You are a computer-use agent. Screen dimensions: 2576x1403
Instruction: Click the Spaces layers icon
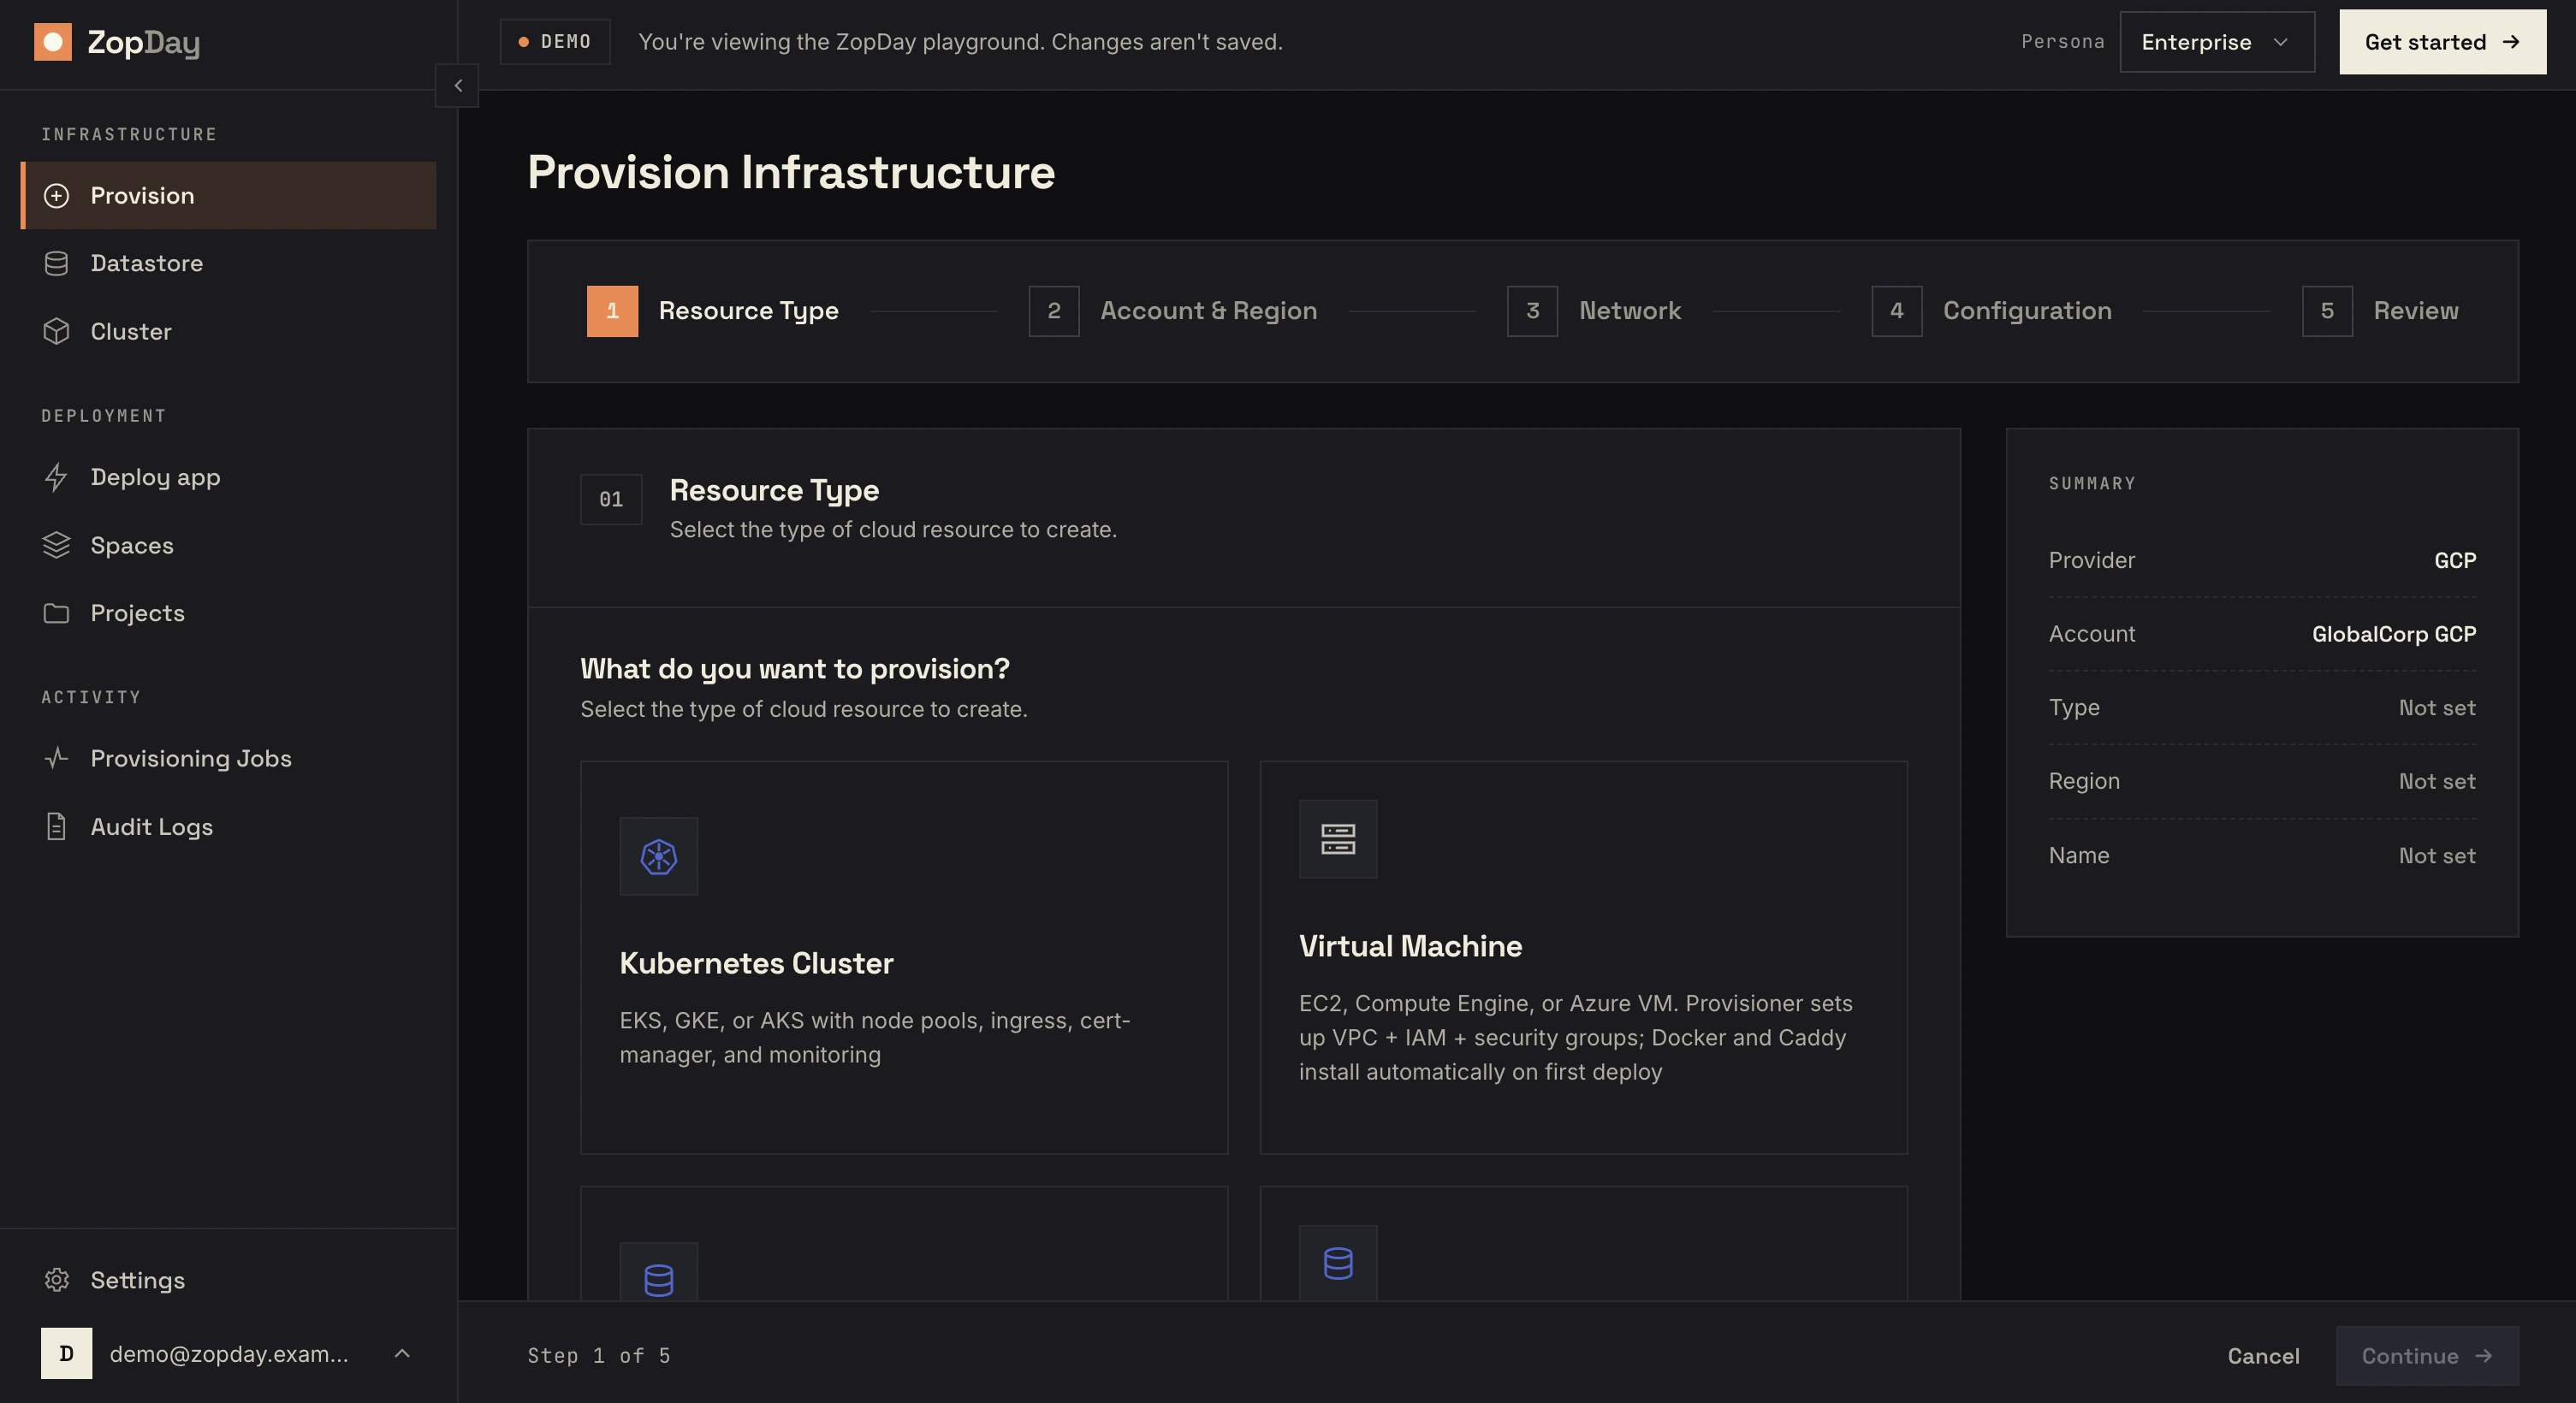point(57,546)
